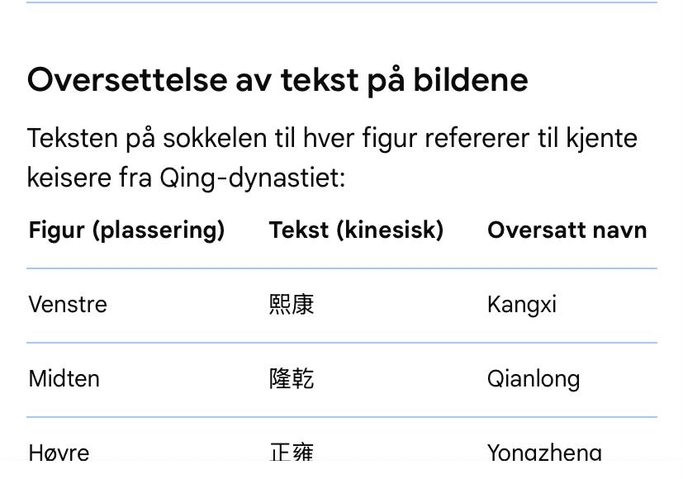The image size is (683, 479).
Task: Click the Chinese text 隆乾
Action: (292, 378)
